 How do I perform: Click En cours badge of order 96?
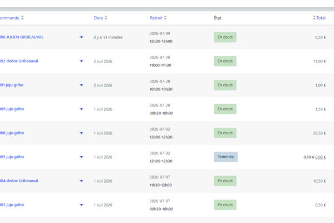(x=225, y=37)
